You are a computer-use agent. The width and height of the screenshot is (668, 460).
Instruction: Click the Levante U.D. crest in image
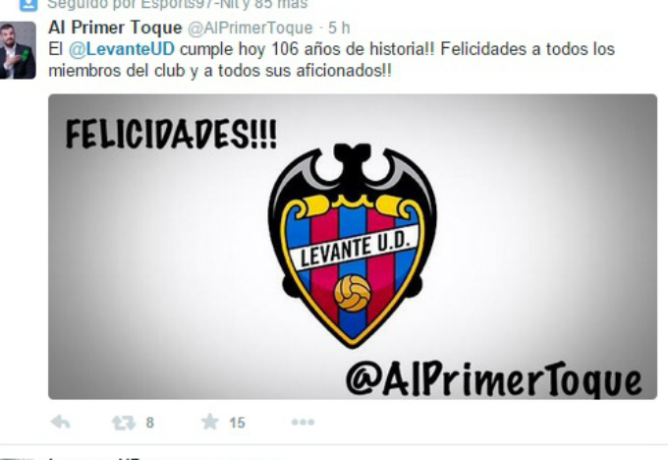[353, 245]
